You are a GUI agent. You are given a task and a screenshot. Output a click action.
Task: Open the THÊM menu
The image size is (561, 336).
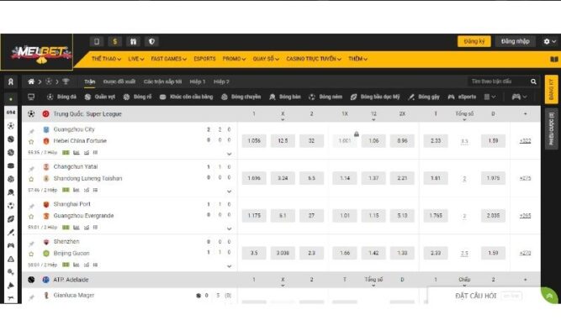tap(357, 59)
